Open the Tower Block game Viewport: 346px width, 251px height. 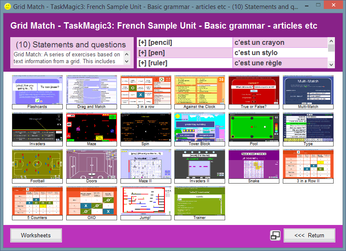[x=200, y=129]
